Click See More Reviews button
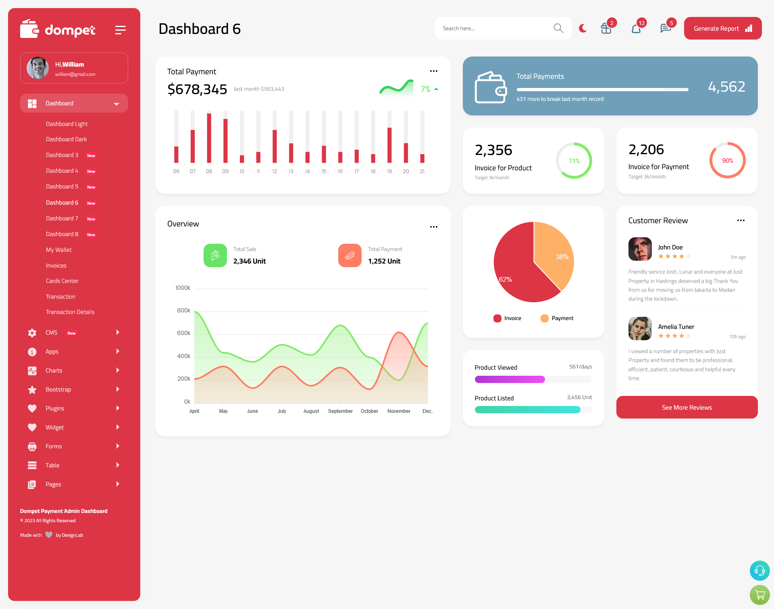774x609 pixels. coord(687,407)
